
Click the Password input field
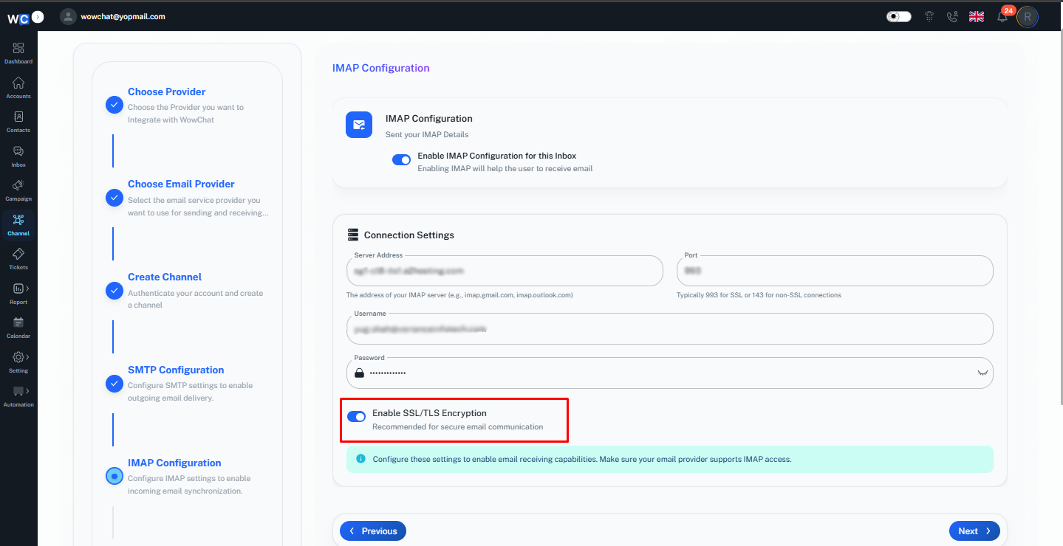point(670,373)
